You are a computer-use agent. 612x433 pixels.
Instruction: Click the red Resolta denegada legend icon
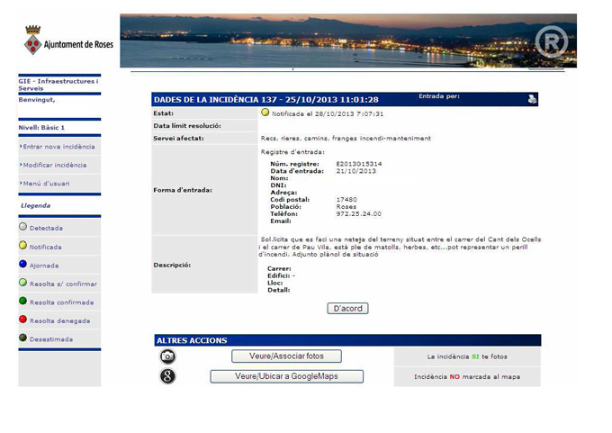pos(23,320)
